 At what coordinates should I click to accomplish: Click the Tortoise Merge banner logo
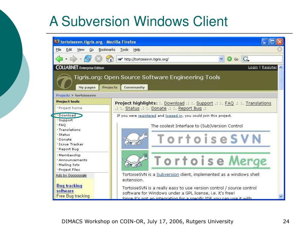pyautogui.click(x=211, y=161)
